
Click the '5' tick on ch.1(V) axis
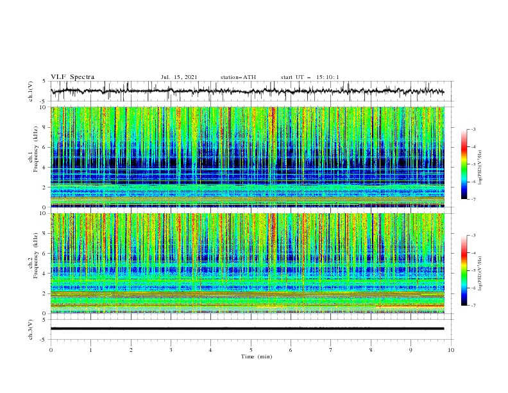(x=44, y=82)
